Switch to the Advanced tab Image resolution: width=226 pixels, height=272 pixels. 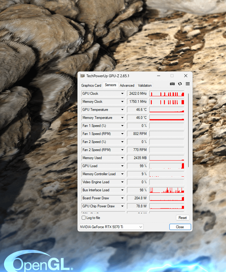[x=127, y=85]
